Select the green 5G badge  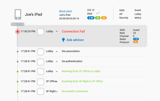pyautogui.click(x=98, y=18)
